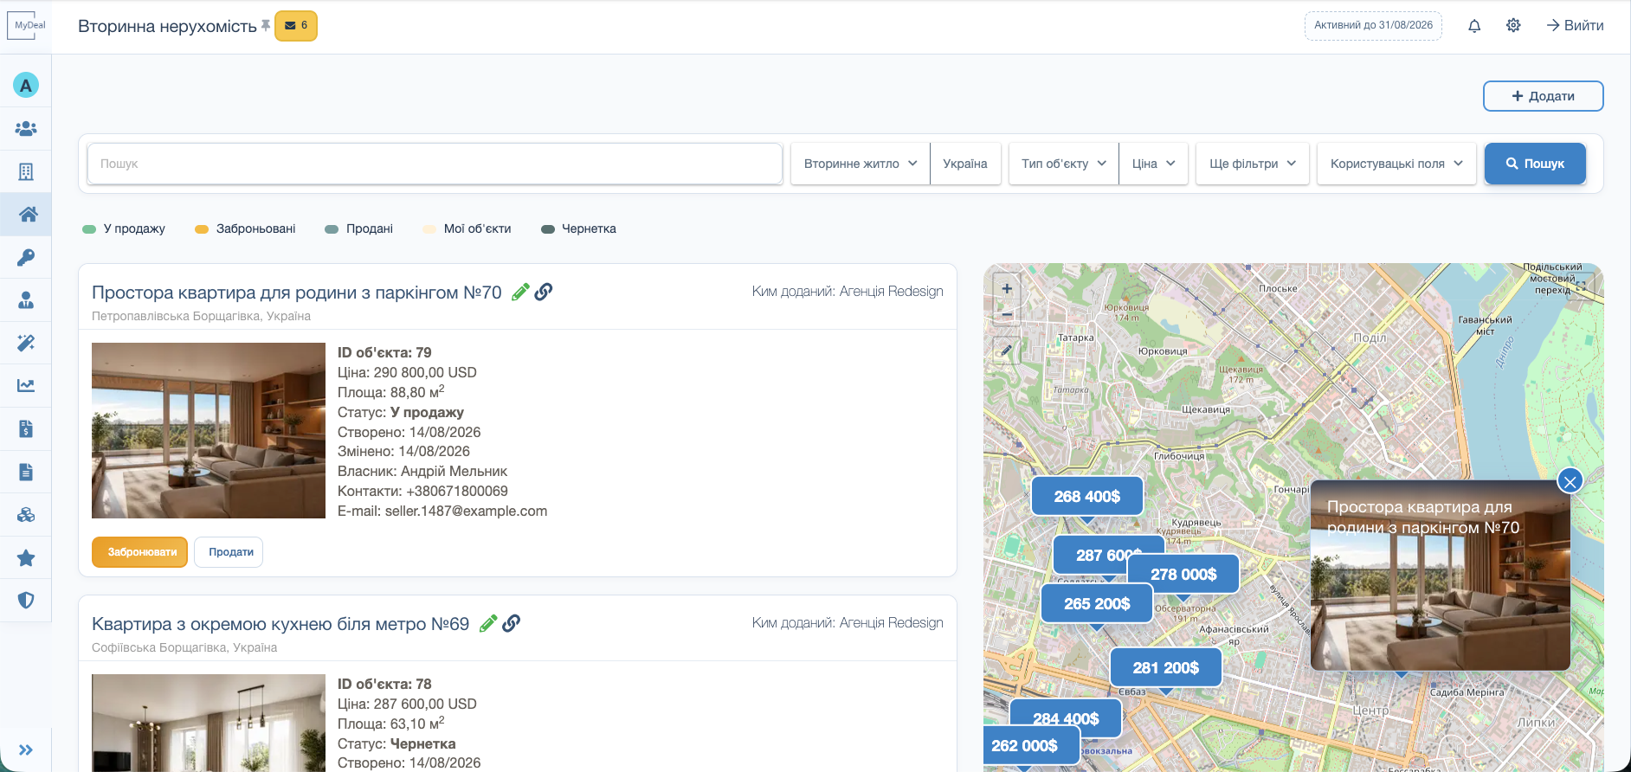Open the shield icon in sidebar
Viewport: 1631px width, 772px height.
point(26,601)
